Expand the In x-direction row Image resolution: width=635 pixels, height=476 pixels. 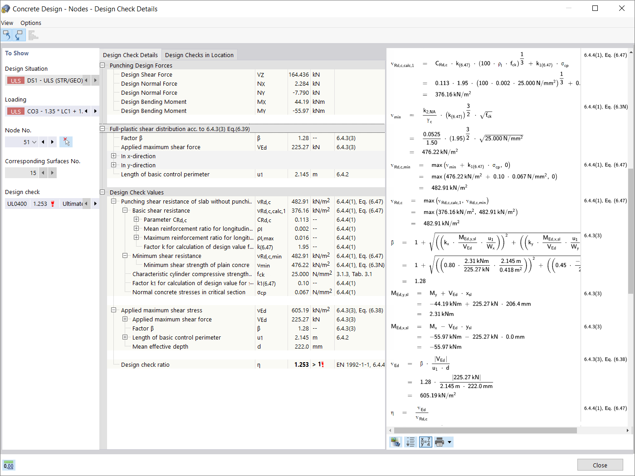pyautogui.click(x=114, y=156)
